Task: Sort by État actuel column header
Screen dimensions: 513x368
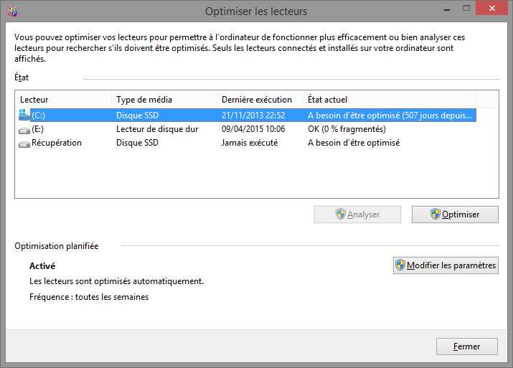Action: pos(390,100)
